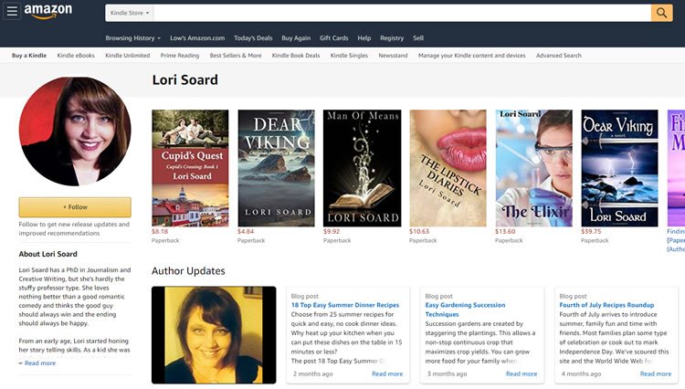
Task: Click the Lori Soard page heading
Action: pos(184,79)
